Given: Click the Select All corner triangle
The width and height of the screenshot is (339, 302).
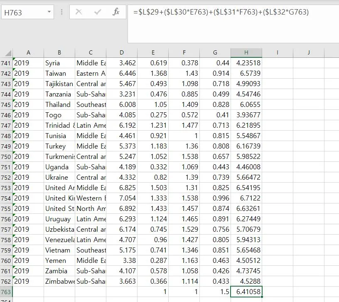Looking at the screenshot, I should point(8,53).
